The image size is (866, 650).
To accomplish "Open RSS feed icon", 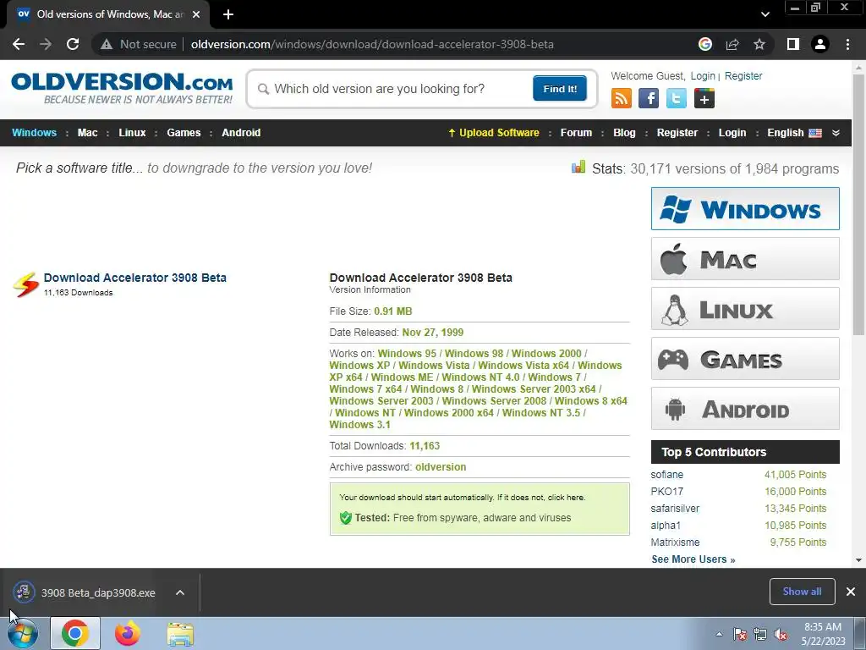I will click(622, 99).
